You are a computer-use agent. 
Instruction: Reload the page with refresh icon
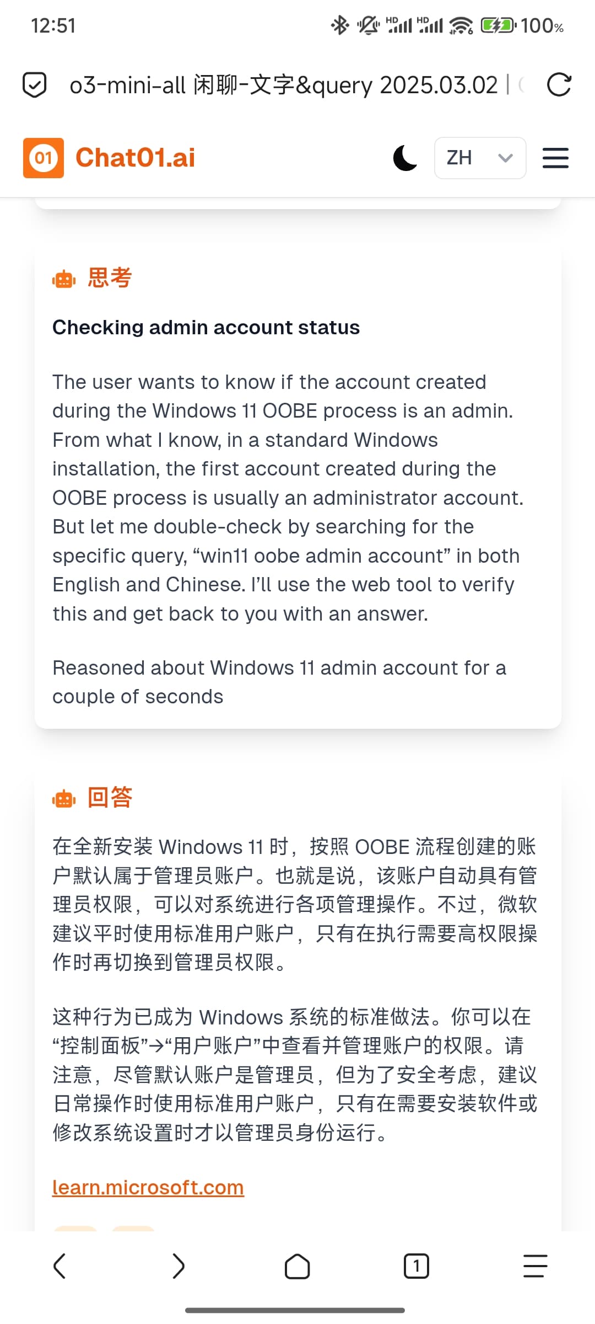coord(559,85)
